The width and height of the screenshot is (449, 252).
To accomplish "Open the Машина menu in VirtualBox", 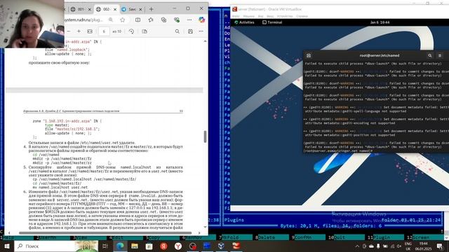I will [249, 16].
